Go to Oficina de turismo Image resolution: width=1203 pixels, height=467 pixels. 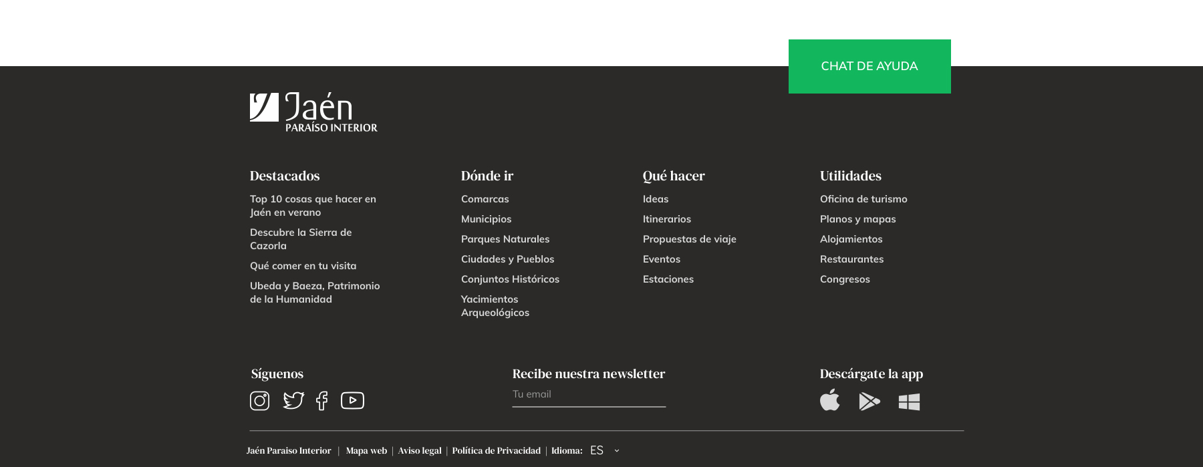click(x=863, y=199)
